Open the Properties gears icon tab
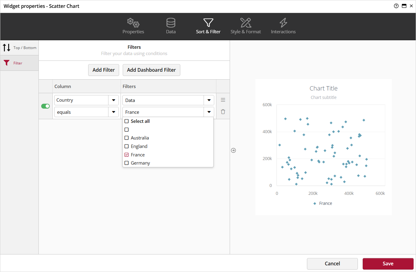The width and height of the screenshot is (416, 272). [x=133, y=23]
